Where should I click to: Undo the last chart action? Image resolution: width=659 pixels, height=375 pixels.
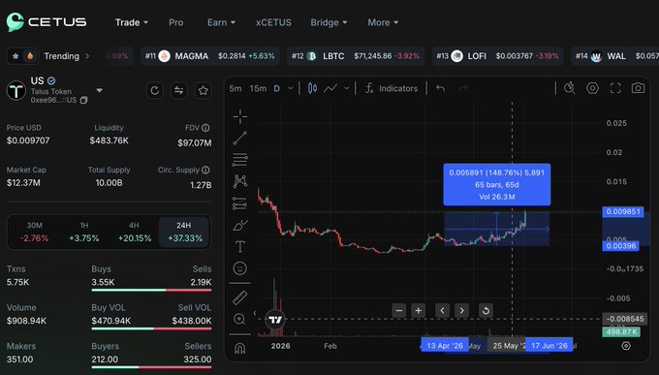point(440,88)
